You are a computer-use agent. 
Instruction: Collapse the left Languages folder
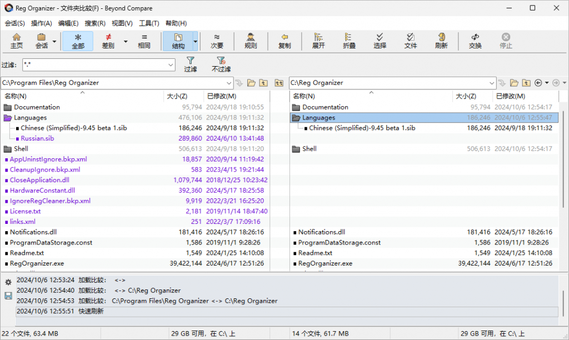coord(8,118)
